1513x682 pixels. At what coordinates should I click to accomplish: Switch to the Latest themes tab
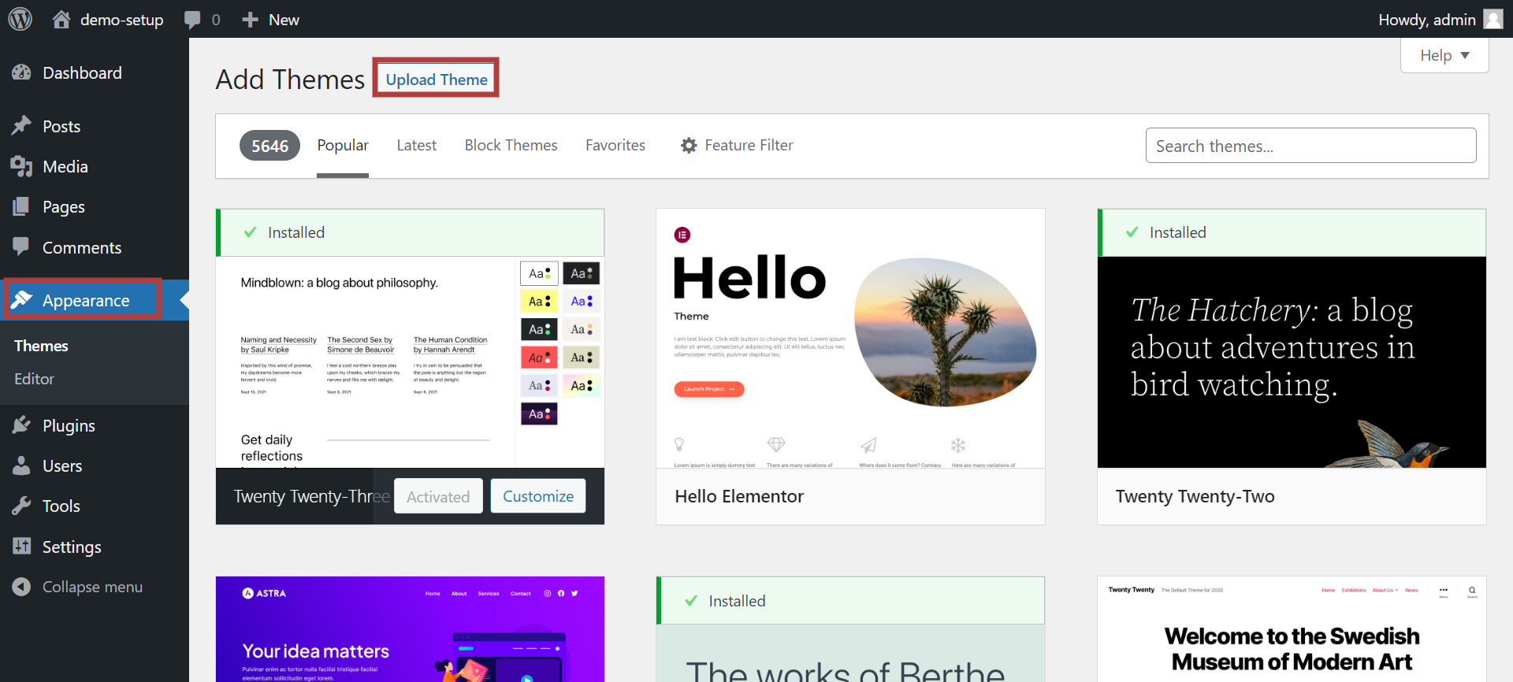[416, 146]
